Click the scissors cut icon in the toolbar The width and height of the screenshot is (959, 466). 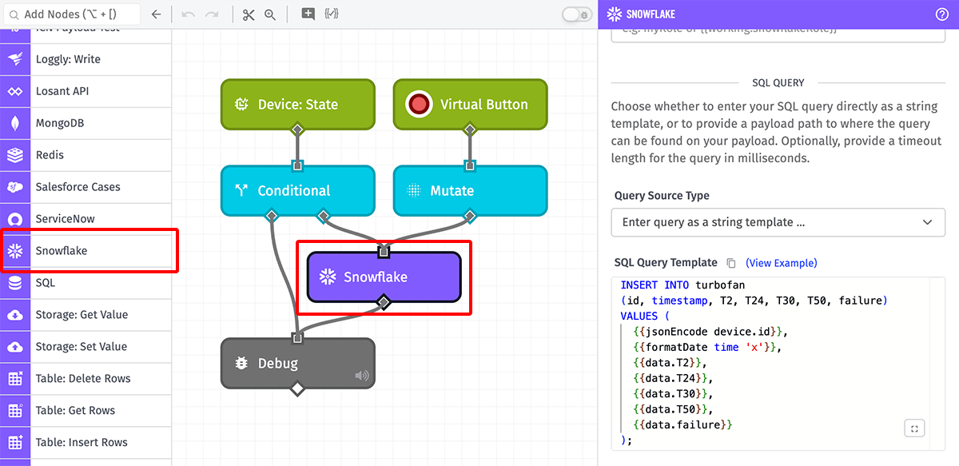point(249,14)
